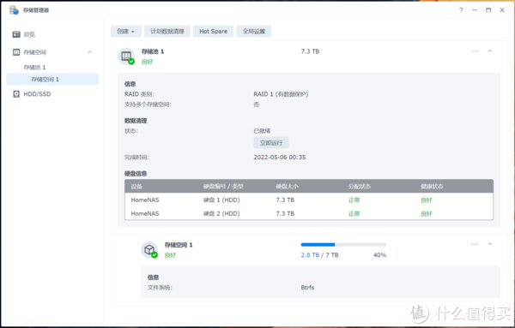Screen dimensions: 515x328
Task: Open the 创建 dropdown button
Action: (x=126, y=32)
